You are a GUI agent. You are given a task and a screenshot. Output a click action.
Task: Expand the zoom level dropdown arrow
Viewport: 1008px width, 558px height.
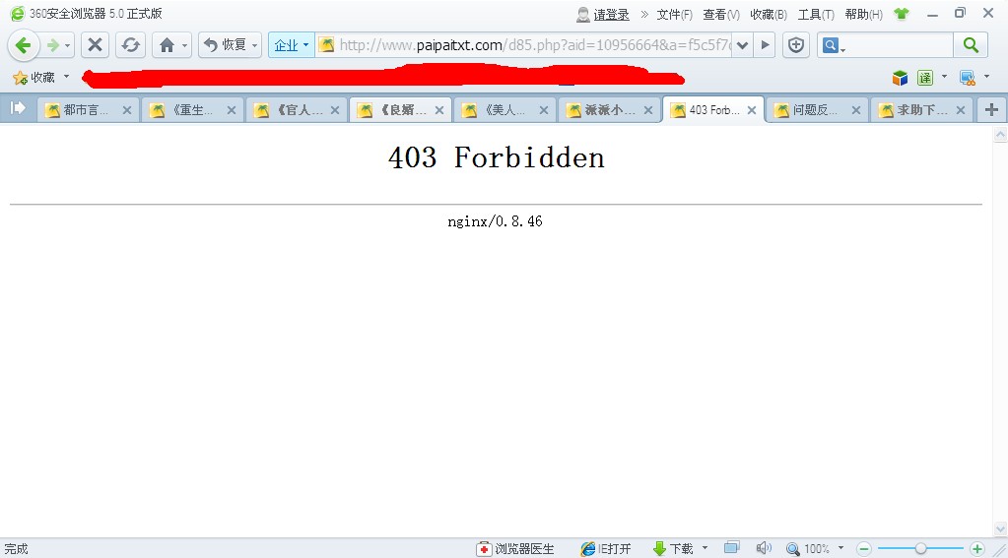[840, 548]
